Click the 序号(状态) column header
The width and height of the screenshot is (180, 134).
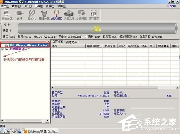94,46
